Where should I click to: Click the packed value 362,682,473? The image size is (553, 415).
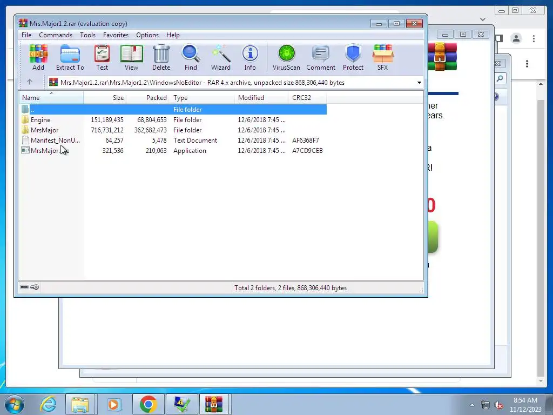(150, 130)
